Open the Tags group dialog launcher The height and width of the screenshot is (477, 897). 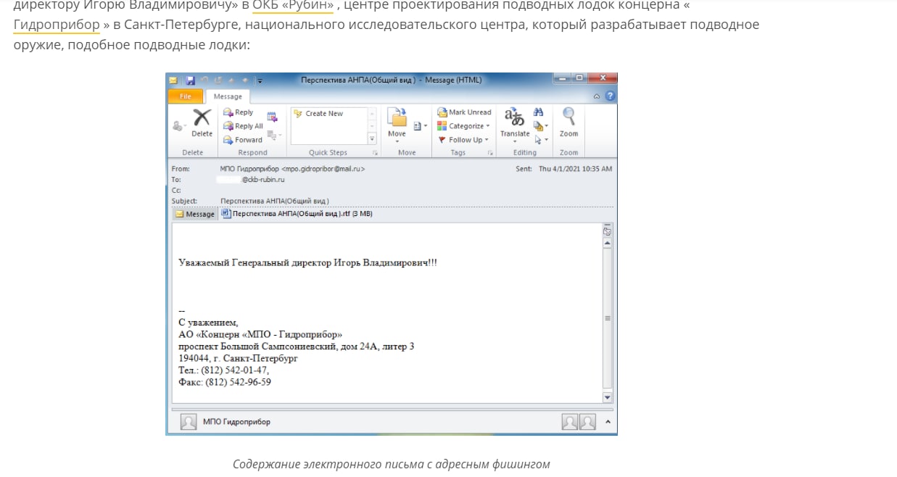point(491,153)
